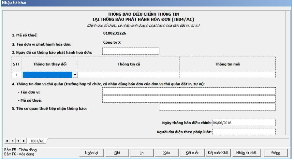Open the Thông tin thay đổi dropdown arrow
Image resolution: width=294 pixels, height=160 pixels.
point(75,75)
